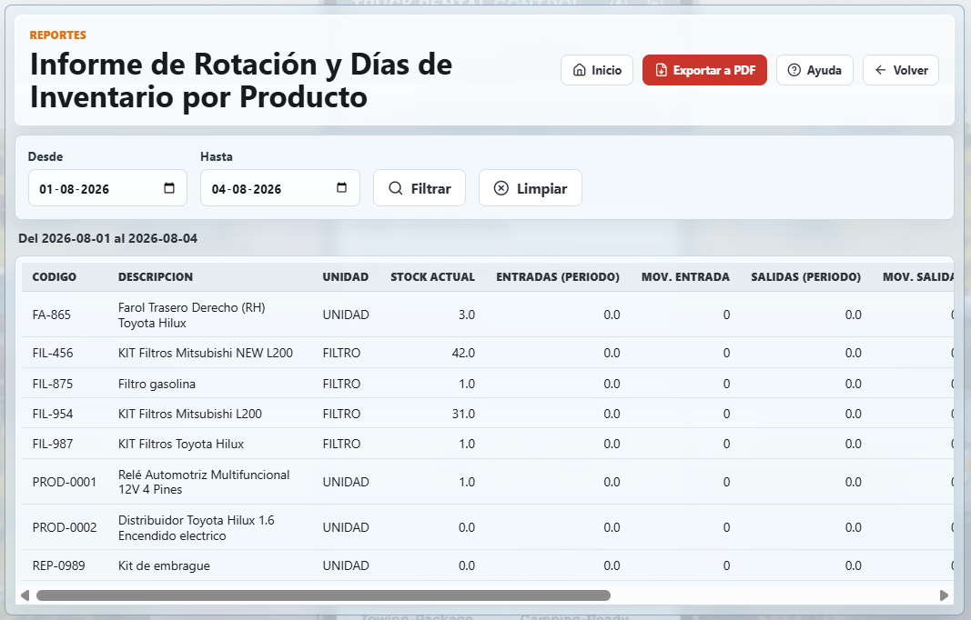Click the Hasta date input 04-08-2026
The image size is (971, 620).
click(280, 188)
